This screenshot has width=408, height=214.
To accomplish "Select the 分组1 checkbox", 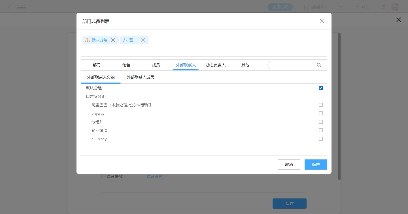I will (x=321, y=122).
